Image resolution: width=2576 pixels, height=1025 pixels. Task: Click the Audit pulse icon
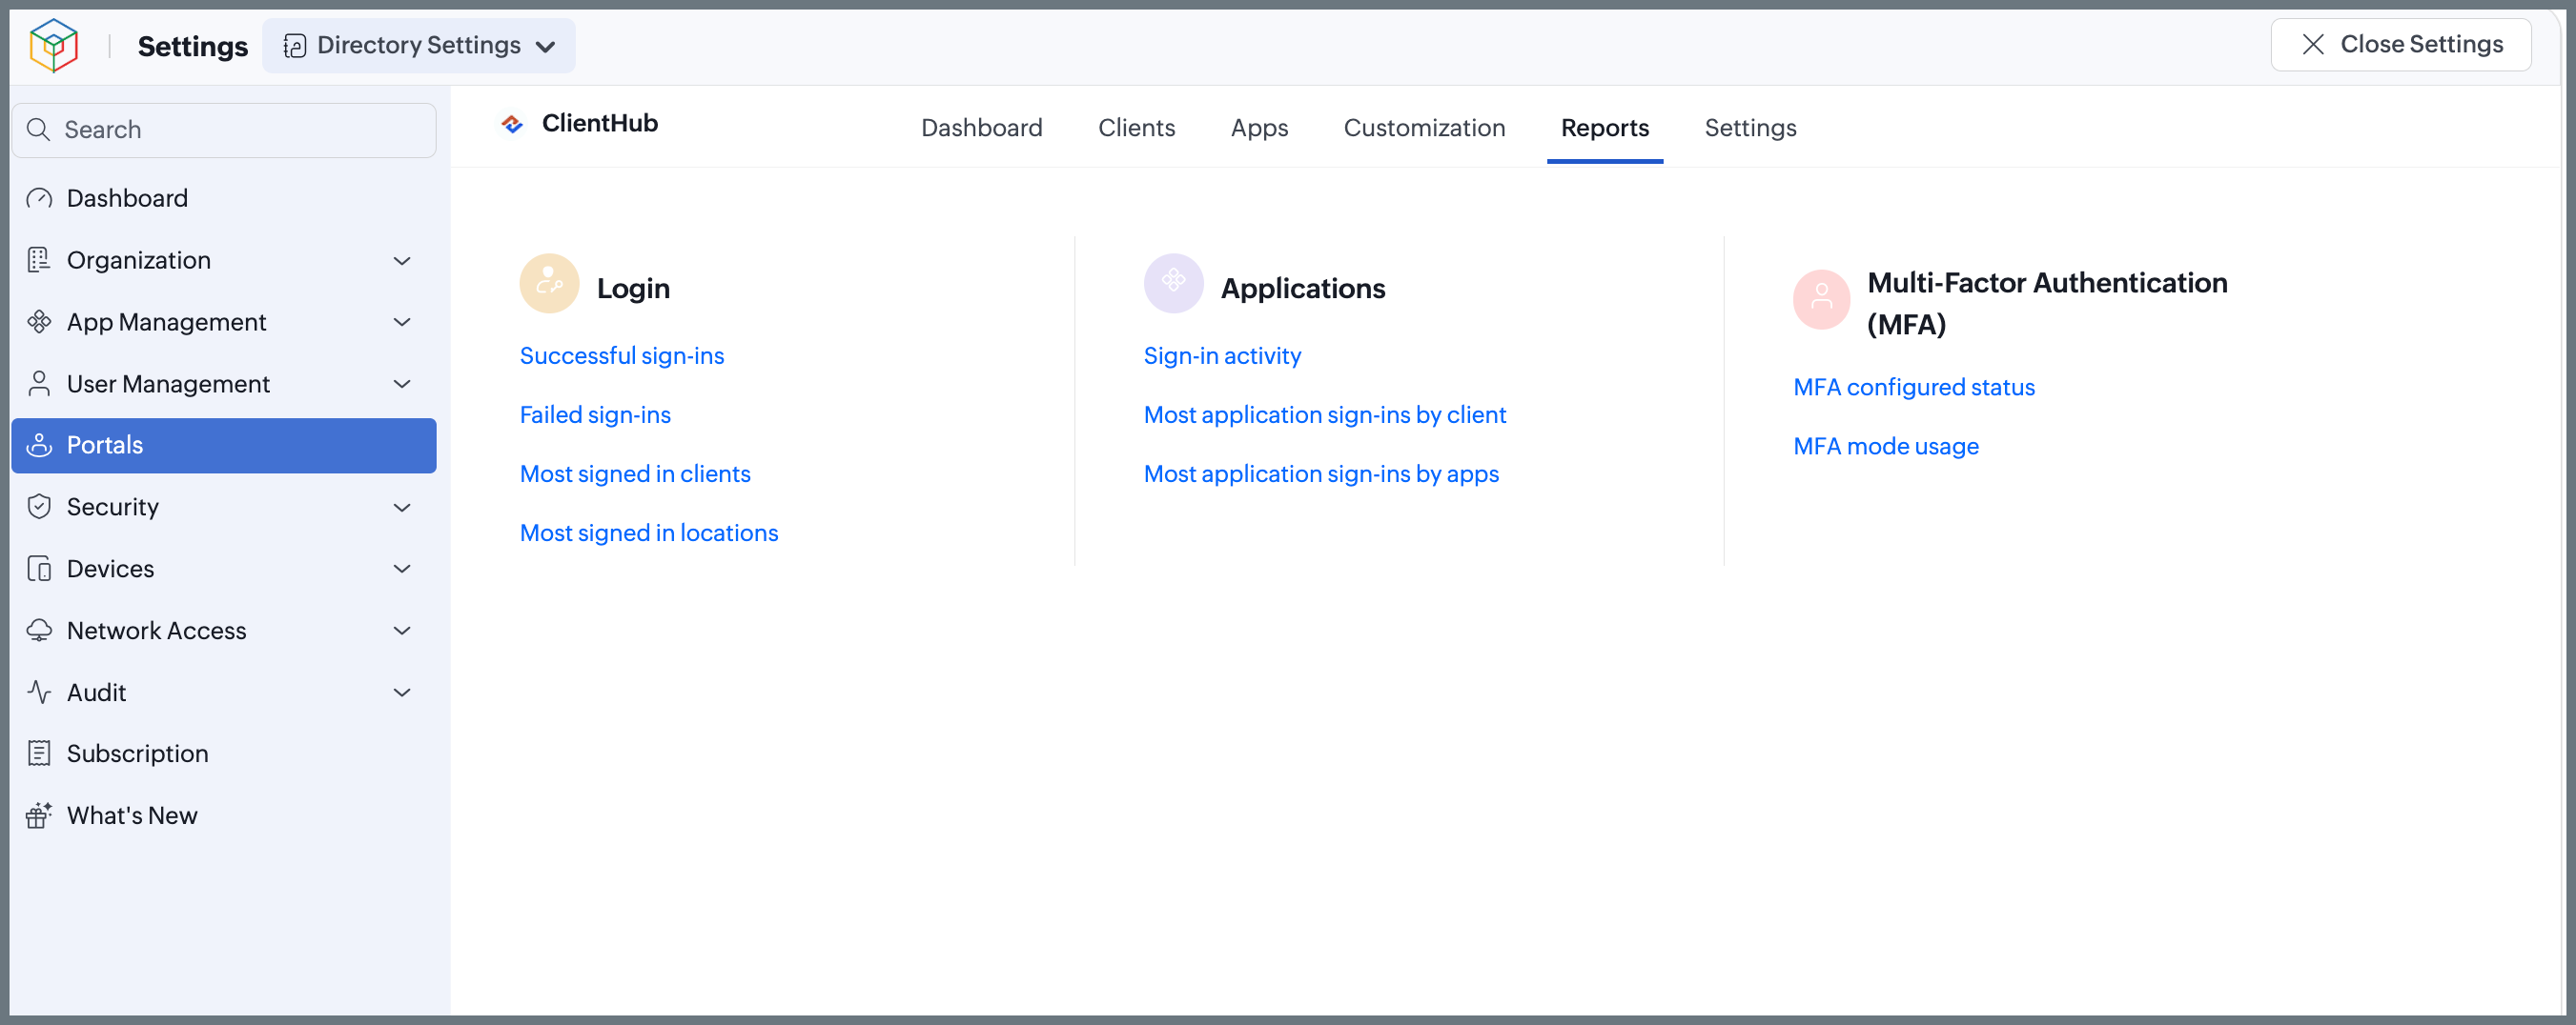[39, 693]
